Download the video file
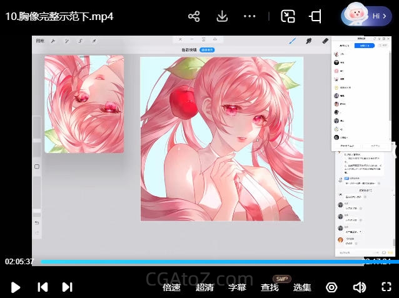The width and height of the screenshot is (399, 298). click(x=221, y=16)
